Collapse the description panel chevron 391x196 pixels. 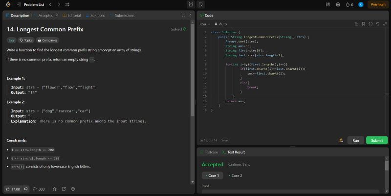tap(190, 15)
